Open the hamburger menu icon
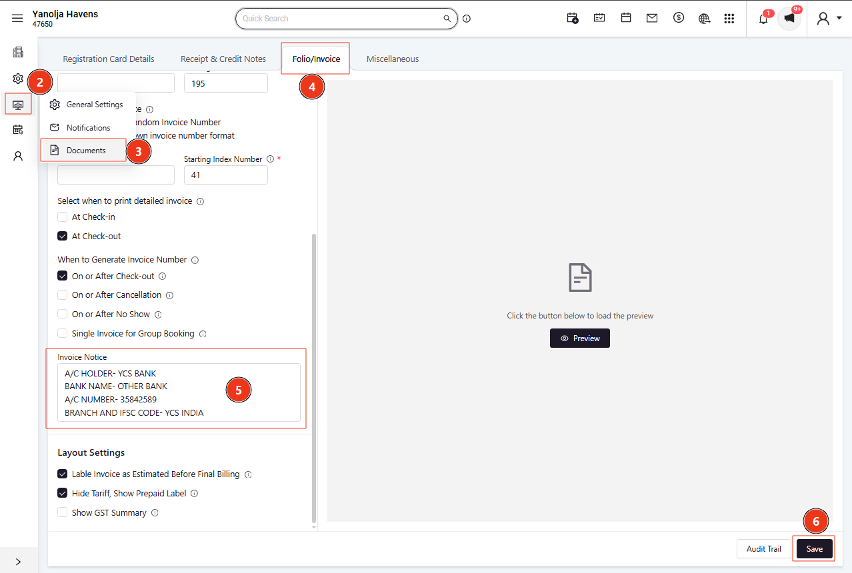This screenshot has height=573, width=852. [17, 19]
